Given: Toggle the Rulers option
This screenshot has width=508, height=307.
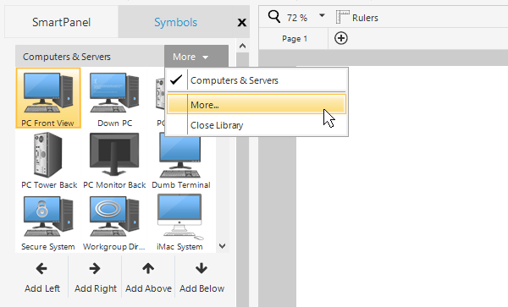Looking at the screenshot, I should tap(357, 18).
